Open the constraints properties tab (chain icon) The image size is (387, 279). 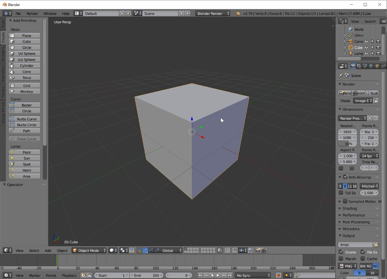(383, 66)
